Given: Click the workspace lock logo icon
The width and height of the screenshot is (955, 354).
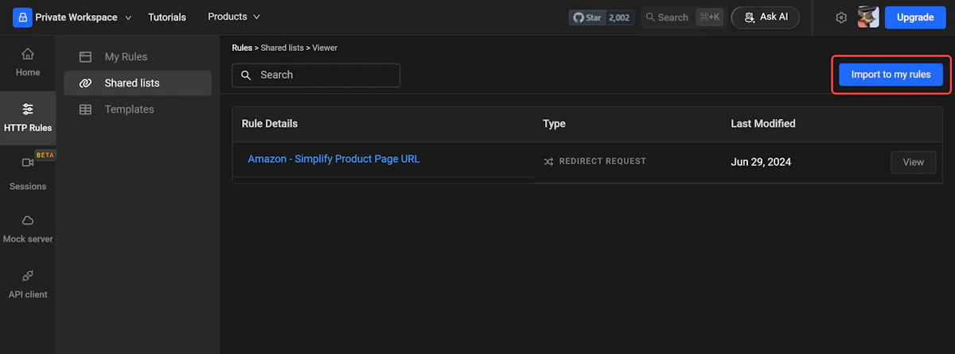Looking at the screenshot, I should (x=22, y=17).
